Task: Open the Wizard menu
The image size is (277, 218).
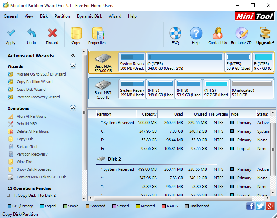Action: 115,16
